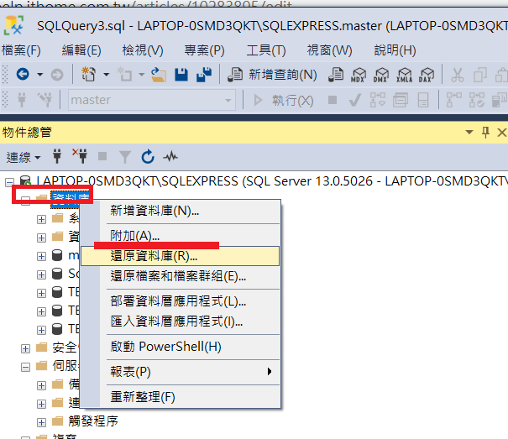Open the master database dropdown

point(151,100)
